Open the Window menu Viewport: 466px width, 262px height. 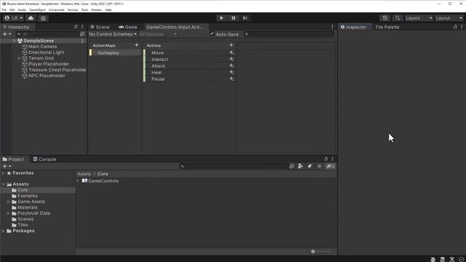click(x=96, y=9)
